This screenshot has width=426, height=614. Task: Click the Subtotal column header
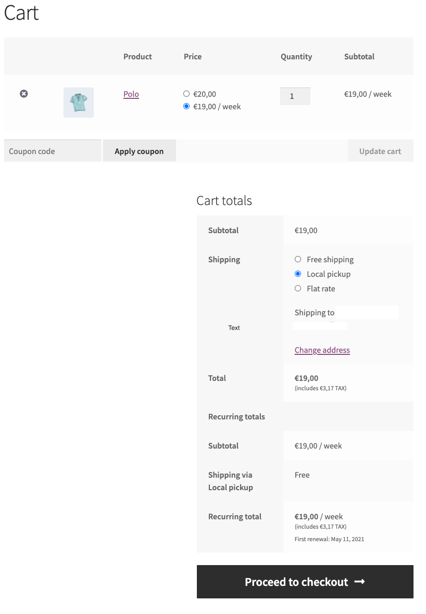[x=359, y=57]
